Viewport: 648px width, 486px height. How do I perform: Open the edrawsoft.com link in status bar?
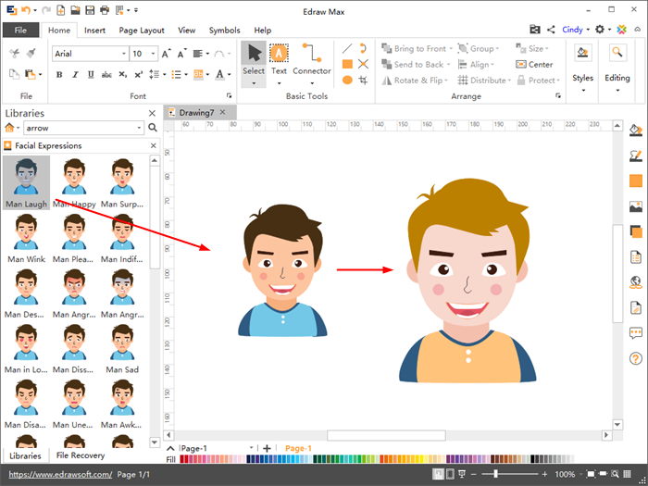point(59,474)
